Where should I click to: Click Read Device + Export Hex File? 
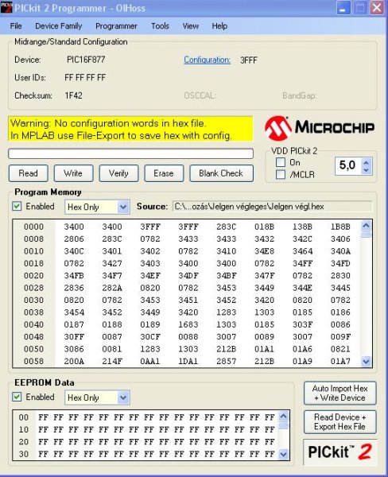pos(340,422)
